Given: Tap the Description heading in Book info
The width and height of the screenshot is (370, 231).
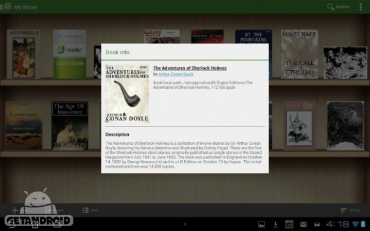Looking at the screenshot, I should [x=117, y=135].
